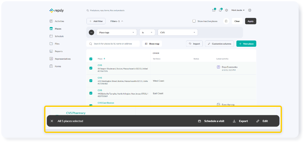Click the Customize columns button
This screenshot has height=144, width=305.
tap(219, 44)
